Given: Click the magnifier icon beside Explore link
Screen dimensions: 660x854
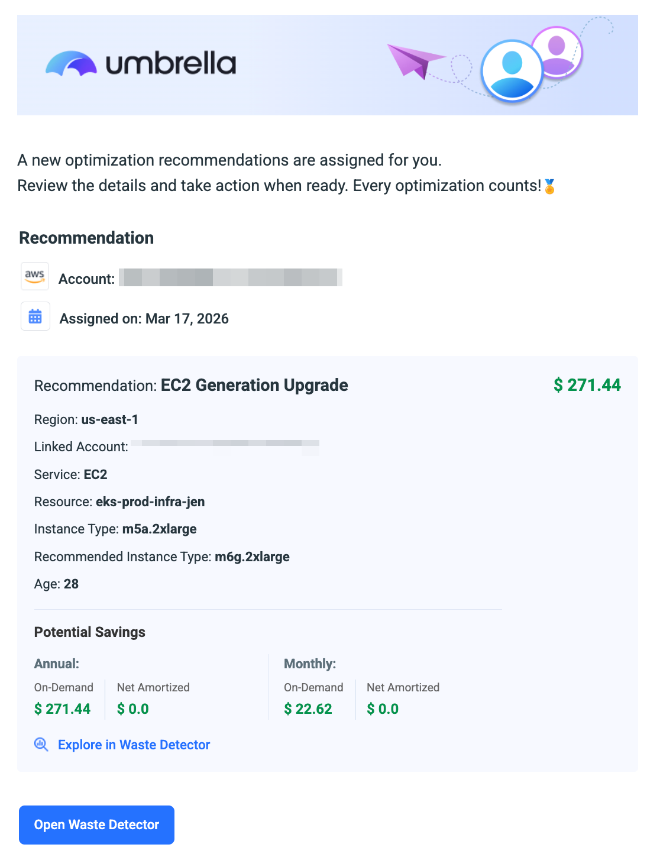Looking at the screenshot, I should [41, 745].
